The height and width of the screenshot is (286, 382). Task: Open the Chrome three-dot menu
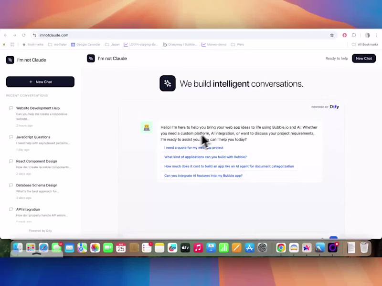pos(376,35)
